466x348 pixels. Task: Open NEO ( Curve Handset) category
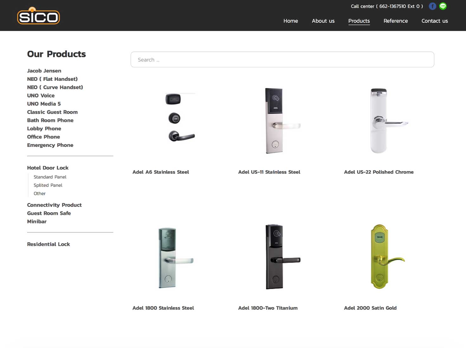(x=55, y=87)
